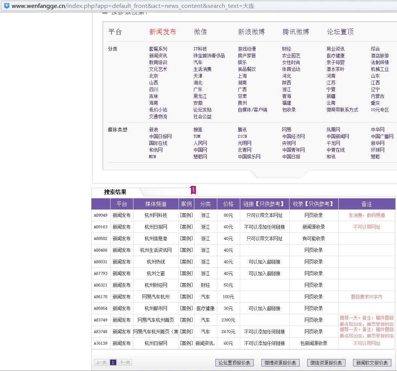Choose media type 搜狐

tap(198, 130)
